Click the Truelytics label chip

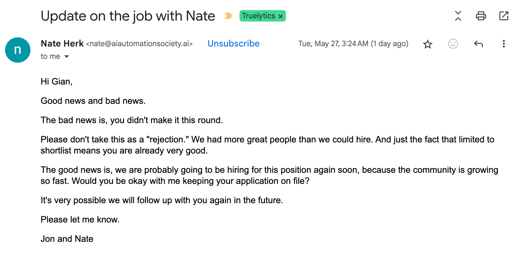[x=258, y=16]
